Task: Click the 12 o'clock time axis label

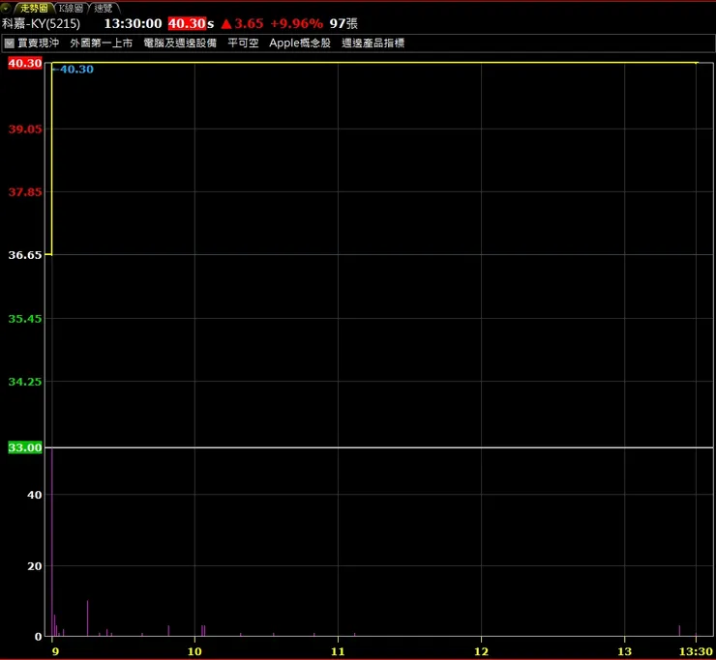Action: click(x=481, y=651)
